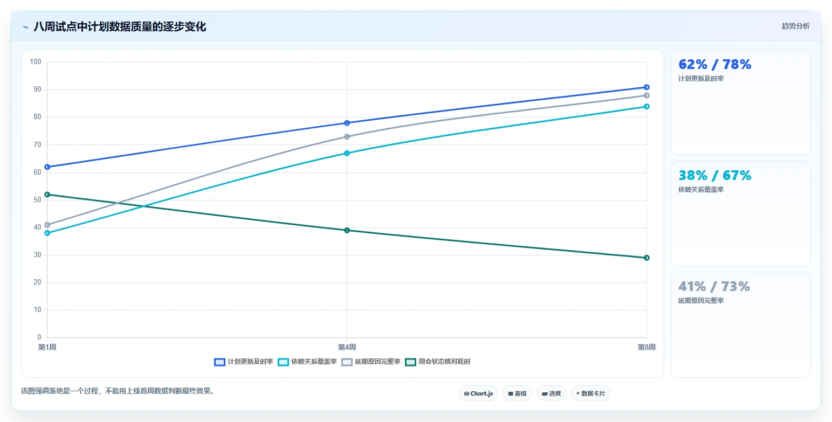The width and height of the screenshot is (832, 422).
Task: Click 周会状态核对耗时 point at 第8周
Action: tap(647, 258)
